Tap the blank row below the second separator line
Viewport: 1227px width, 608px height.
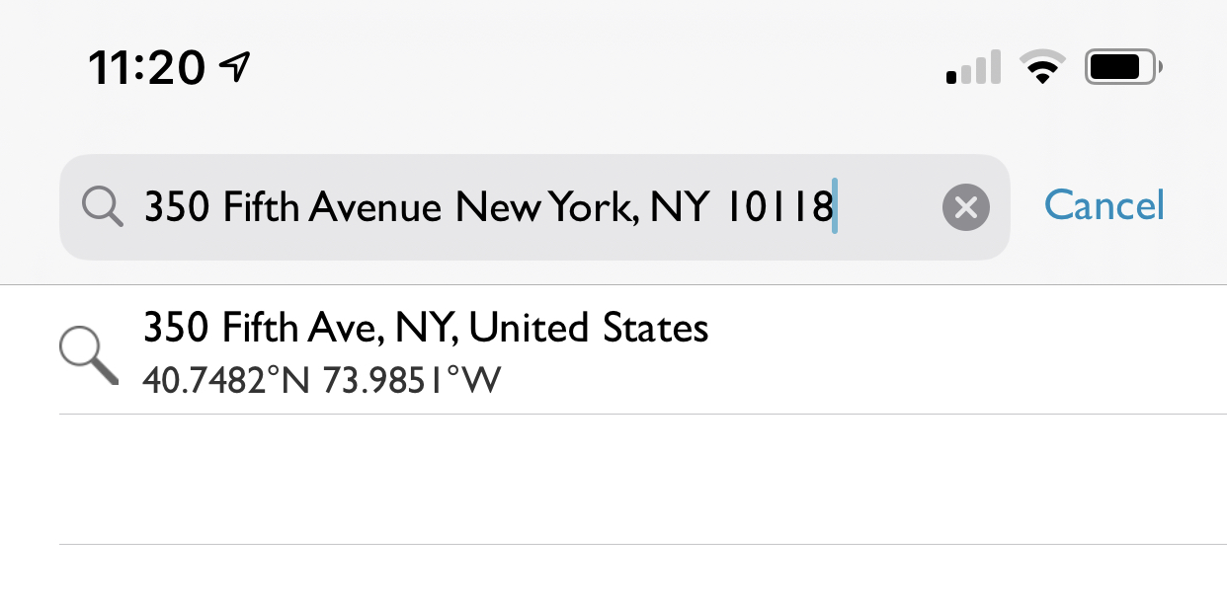[643, 576]
